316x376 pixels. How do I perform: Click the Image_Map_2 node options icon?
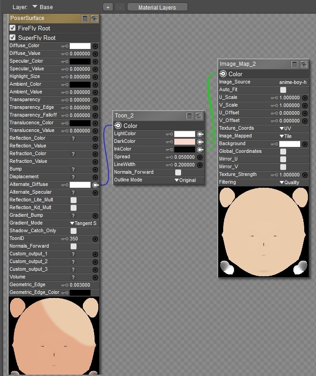(x=294, y=64)
